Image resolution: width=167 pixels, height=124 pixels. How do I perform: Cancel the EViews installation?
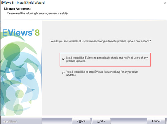click(156, 121)
